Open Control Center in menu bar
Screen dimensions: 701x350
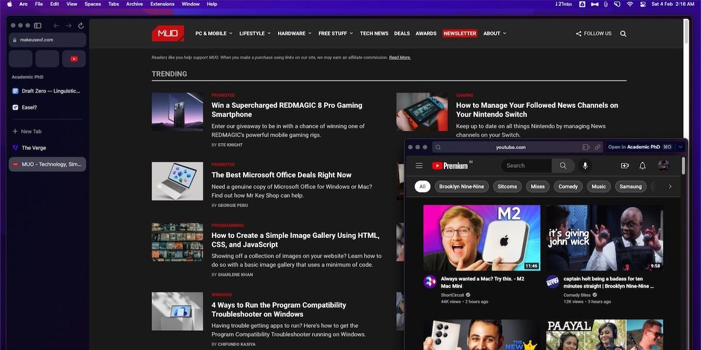[643, 4]
